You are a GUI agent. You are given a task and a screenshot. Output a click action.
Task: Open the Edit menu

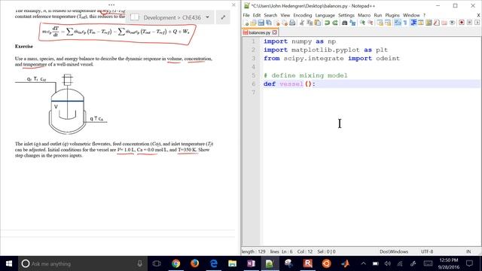(256, 15)
